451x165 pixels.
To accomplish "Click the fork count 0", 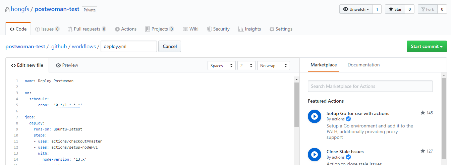I will [442, 9].
